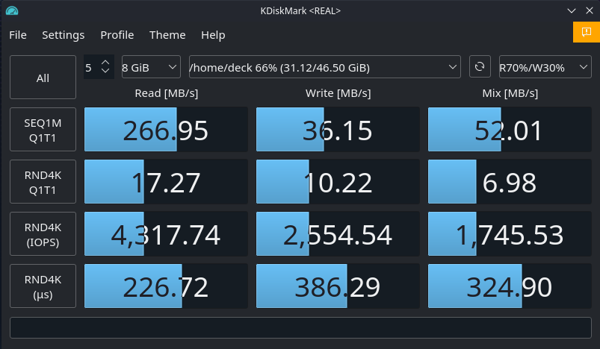Screen dimensions: 600x349
Task: Decrease the loop count with down arrow
Action: [x=105, y=72]
